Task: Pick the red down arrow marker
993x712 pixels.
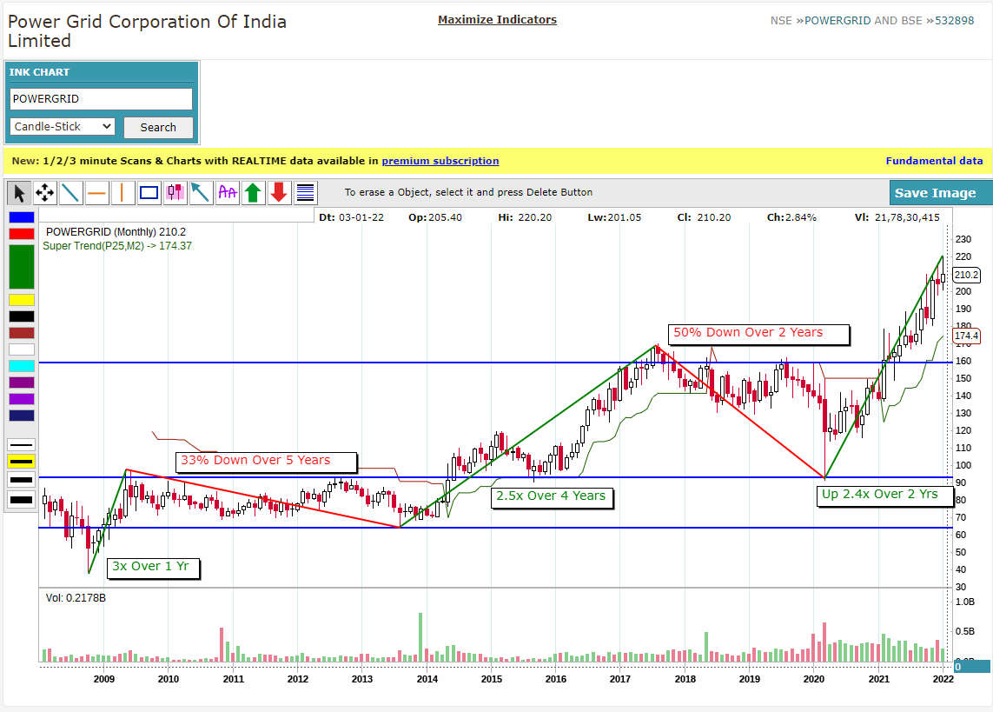Action: point(279,193)
